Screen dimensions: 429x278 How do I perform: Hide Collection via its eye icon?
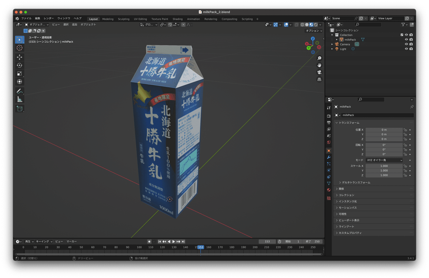coord(406,35)
